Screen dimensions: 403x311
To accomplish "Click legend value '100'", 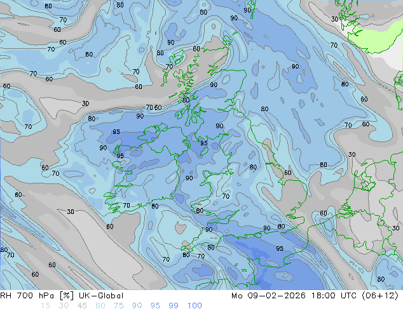I will tap(195, 306).
